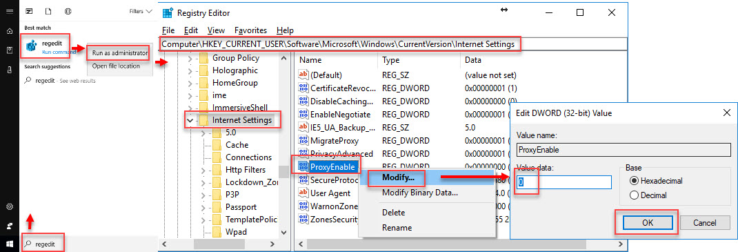Click the Group Policy folder icon
This screenshot has width=738, height=252.
click(x=203, y=59)
